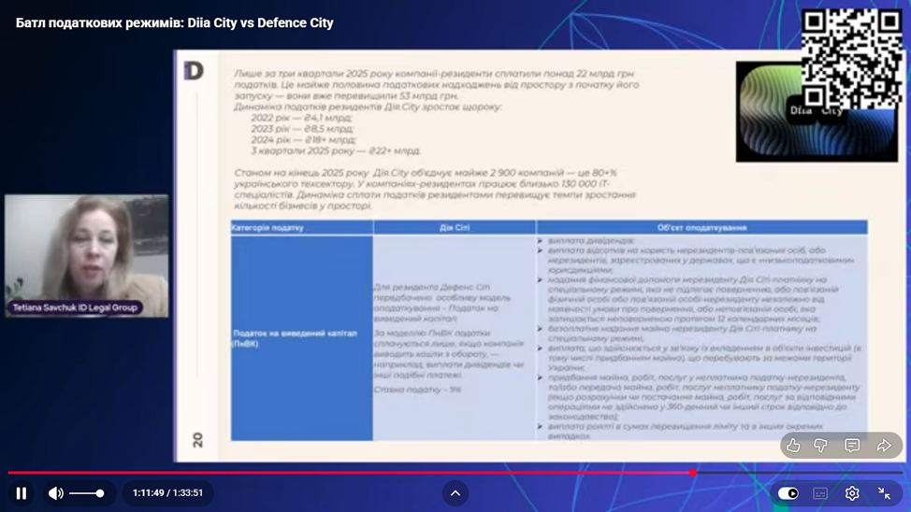
Task: Click the QR code in the top-right corner
Action: [x=851, y=58]
